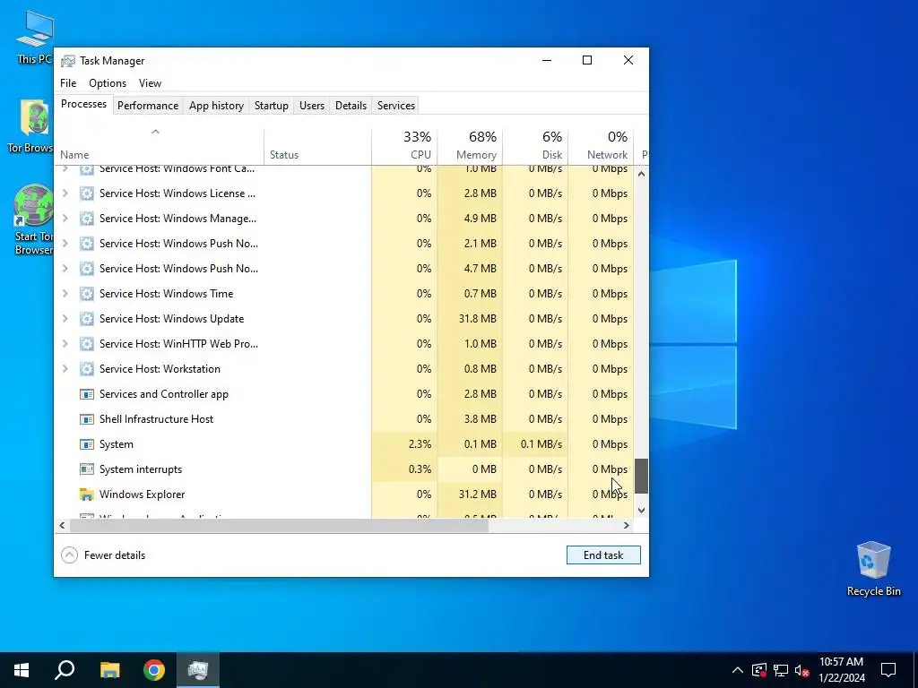Expand Service Host: Windows Update row
Screen dimensions: 918x688
[x=65, y=319]
